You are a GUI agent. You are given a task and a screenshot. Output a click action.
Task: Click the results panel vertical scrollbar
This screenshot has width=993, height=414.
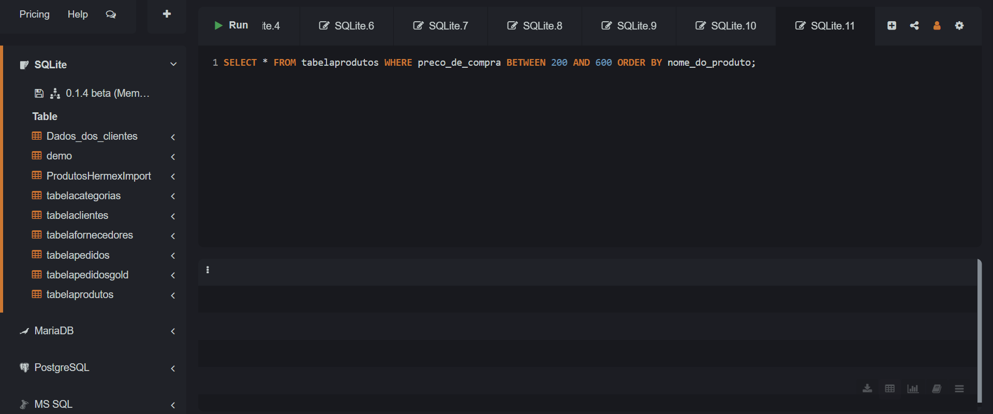tap(980, 331)
